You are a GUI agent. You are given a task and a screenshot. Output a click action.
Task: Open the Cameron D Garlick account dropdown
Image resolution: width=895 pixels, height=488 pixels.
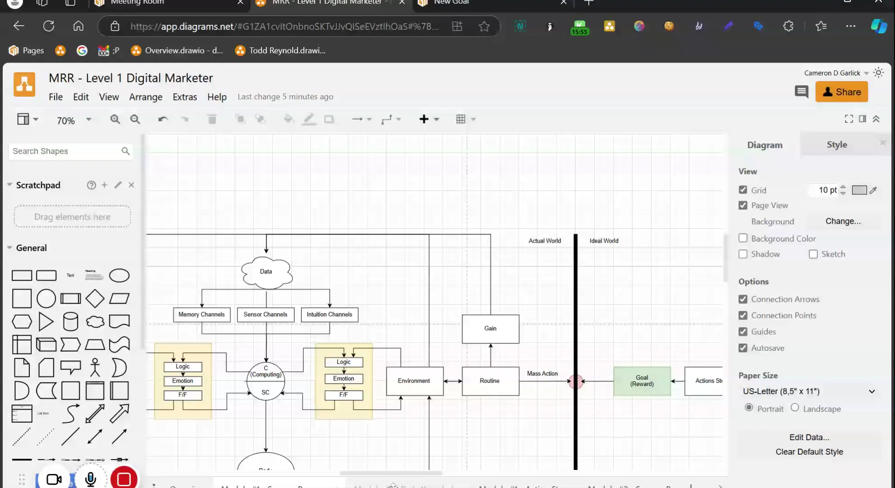pos(836,73)
